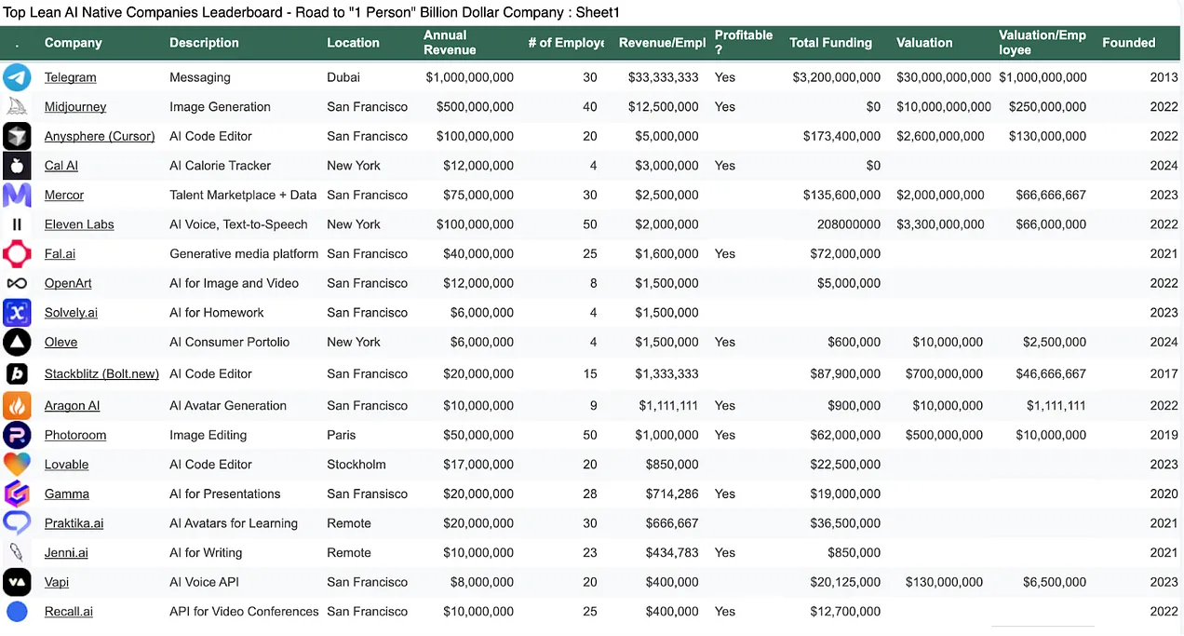Select the $87,900,000 total funding cell

845,373
